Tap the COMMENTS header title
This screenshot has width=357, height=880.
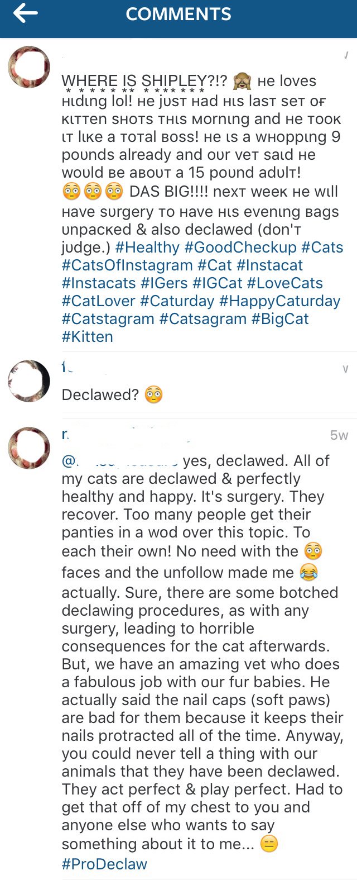[x=178, y=14]
